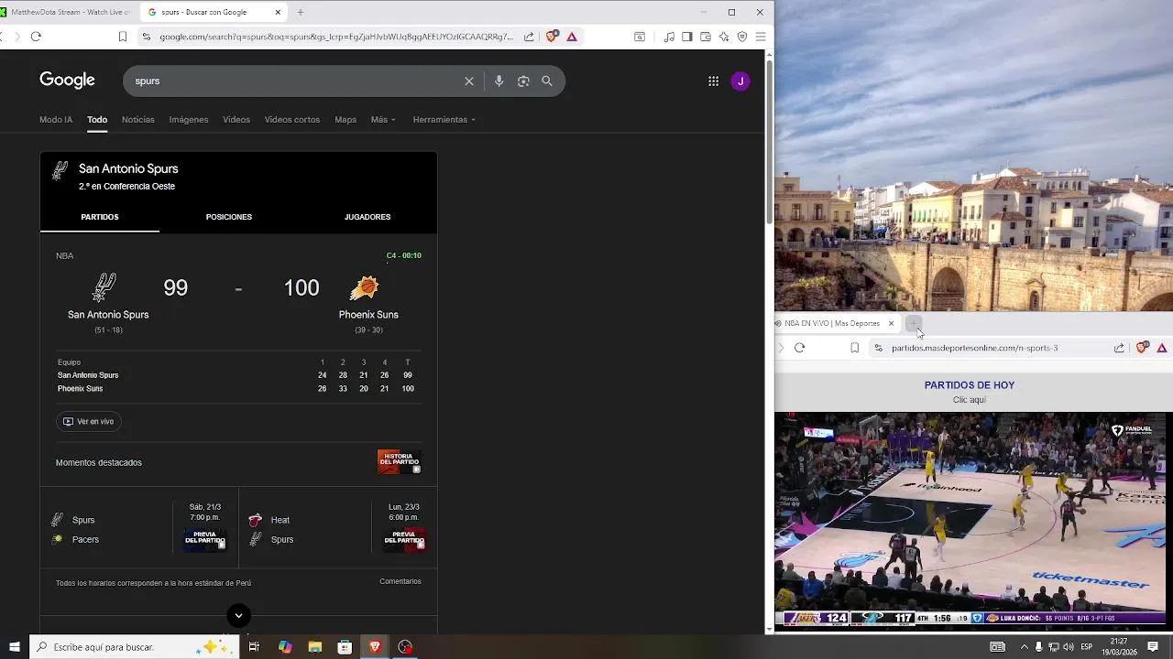Open File Explorer from the taskbar

coord(314,647)
